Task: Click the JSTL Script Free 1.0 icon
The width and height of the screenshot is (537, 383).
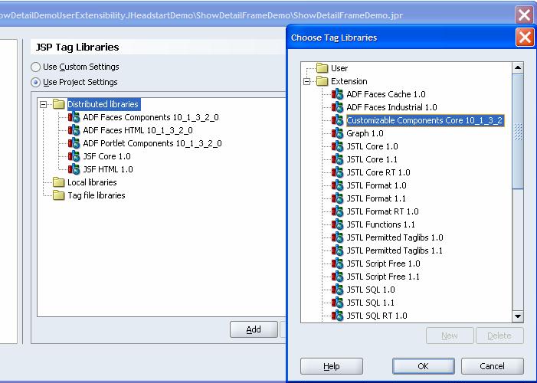Action: (x=337, y=264)
